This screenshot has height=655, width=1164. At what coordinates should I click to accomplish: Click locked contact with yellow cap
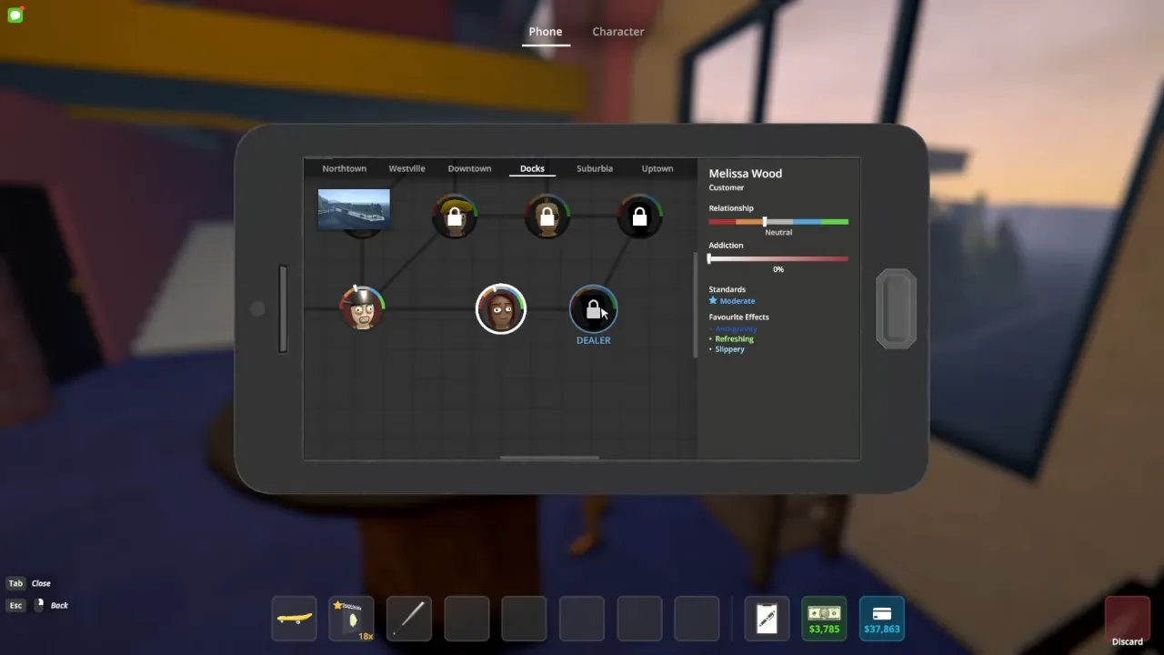pos(455,217)
